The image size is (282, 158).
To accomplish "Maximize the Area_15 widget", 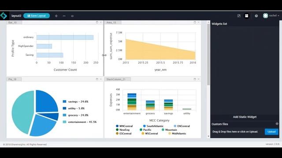I will [x=195, y=22].
